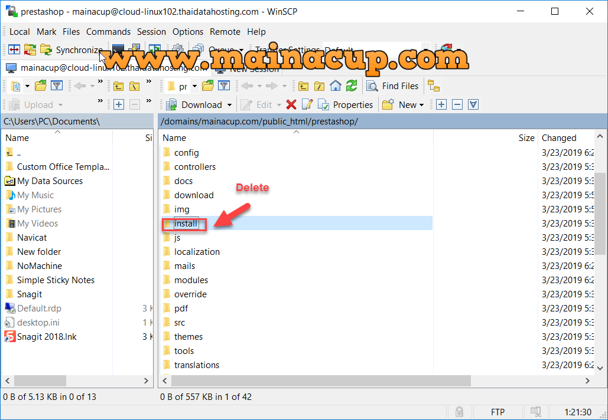Open the Remote menu
The height and width of the screenshot is (420, 608).
coord(225,32)
